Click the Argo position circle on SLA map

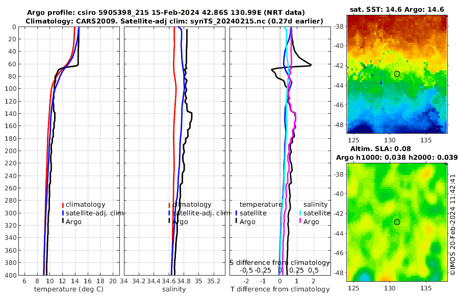tap(397, 222)
